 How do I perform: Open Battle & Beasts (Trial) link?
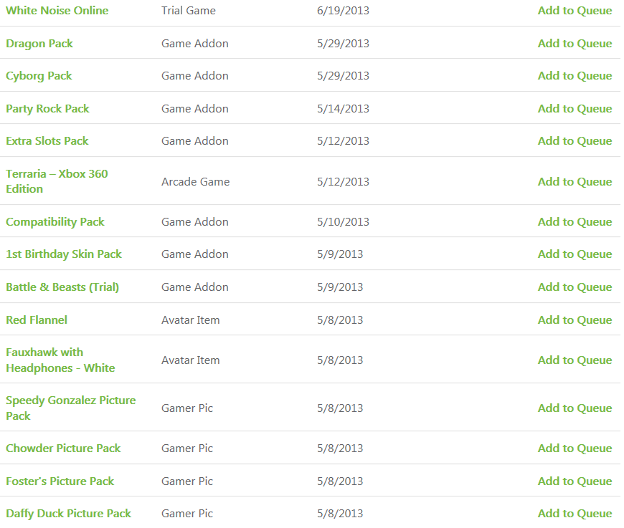pyautogui.click(x=62, y=287)
